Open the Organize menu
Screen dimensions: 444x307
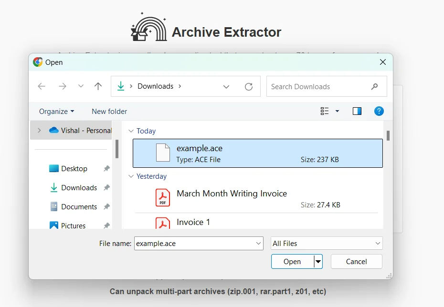[x=57, y=112]
